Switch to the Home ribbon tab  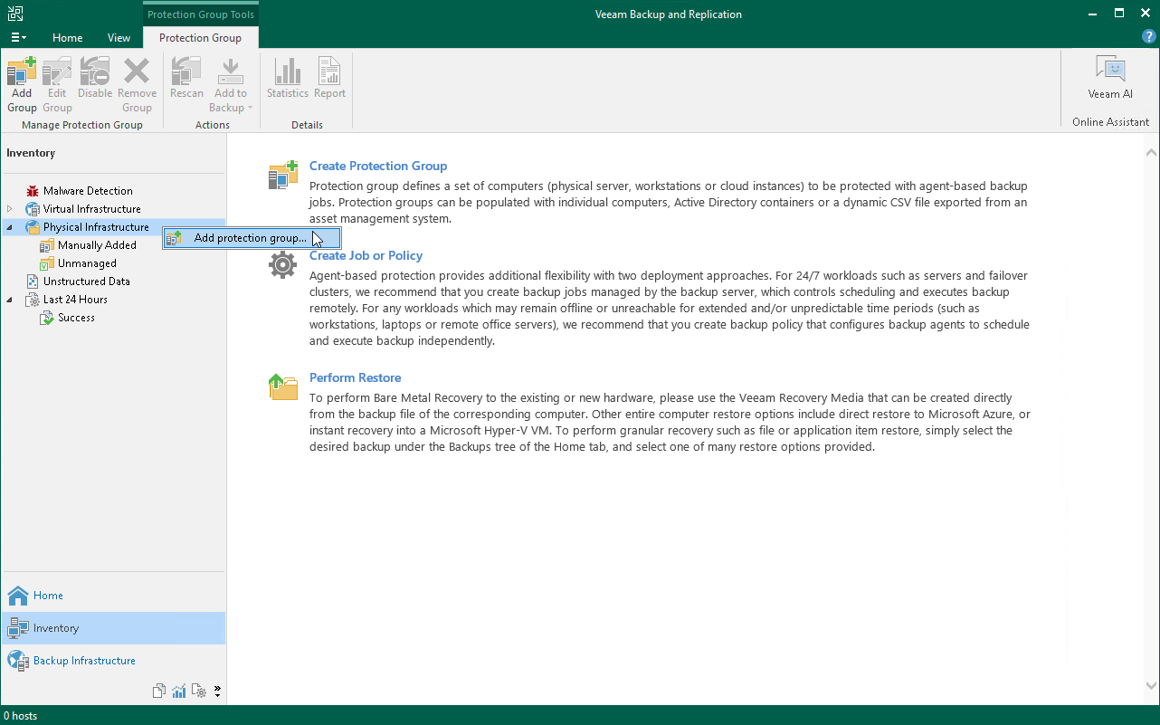[x=68, y=38]
